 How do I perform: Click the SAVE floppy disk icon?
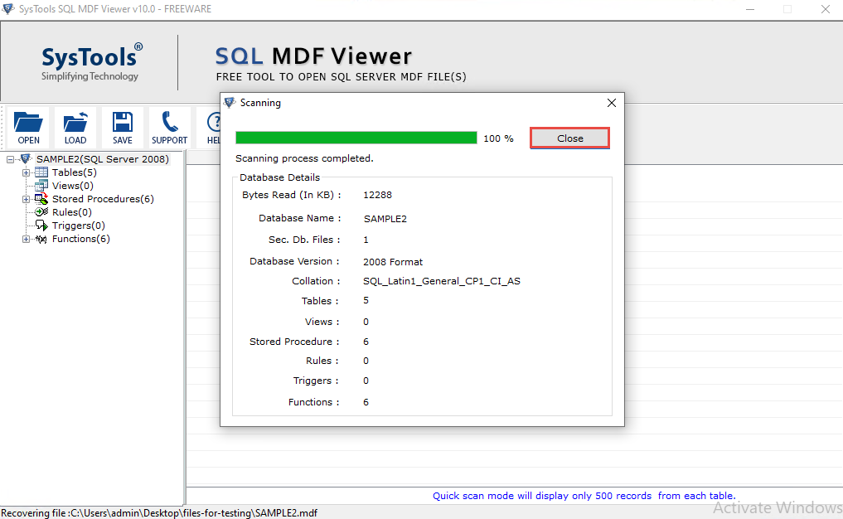point(122,122)
